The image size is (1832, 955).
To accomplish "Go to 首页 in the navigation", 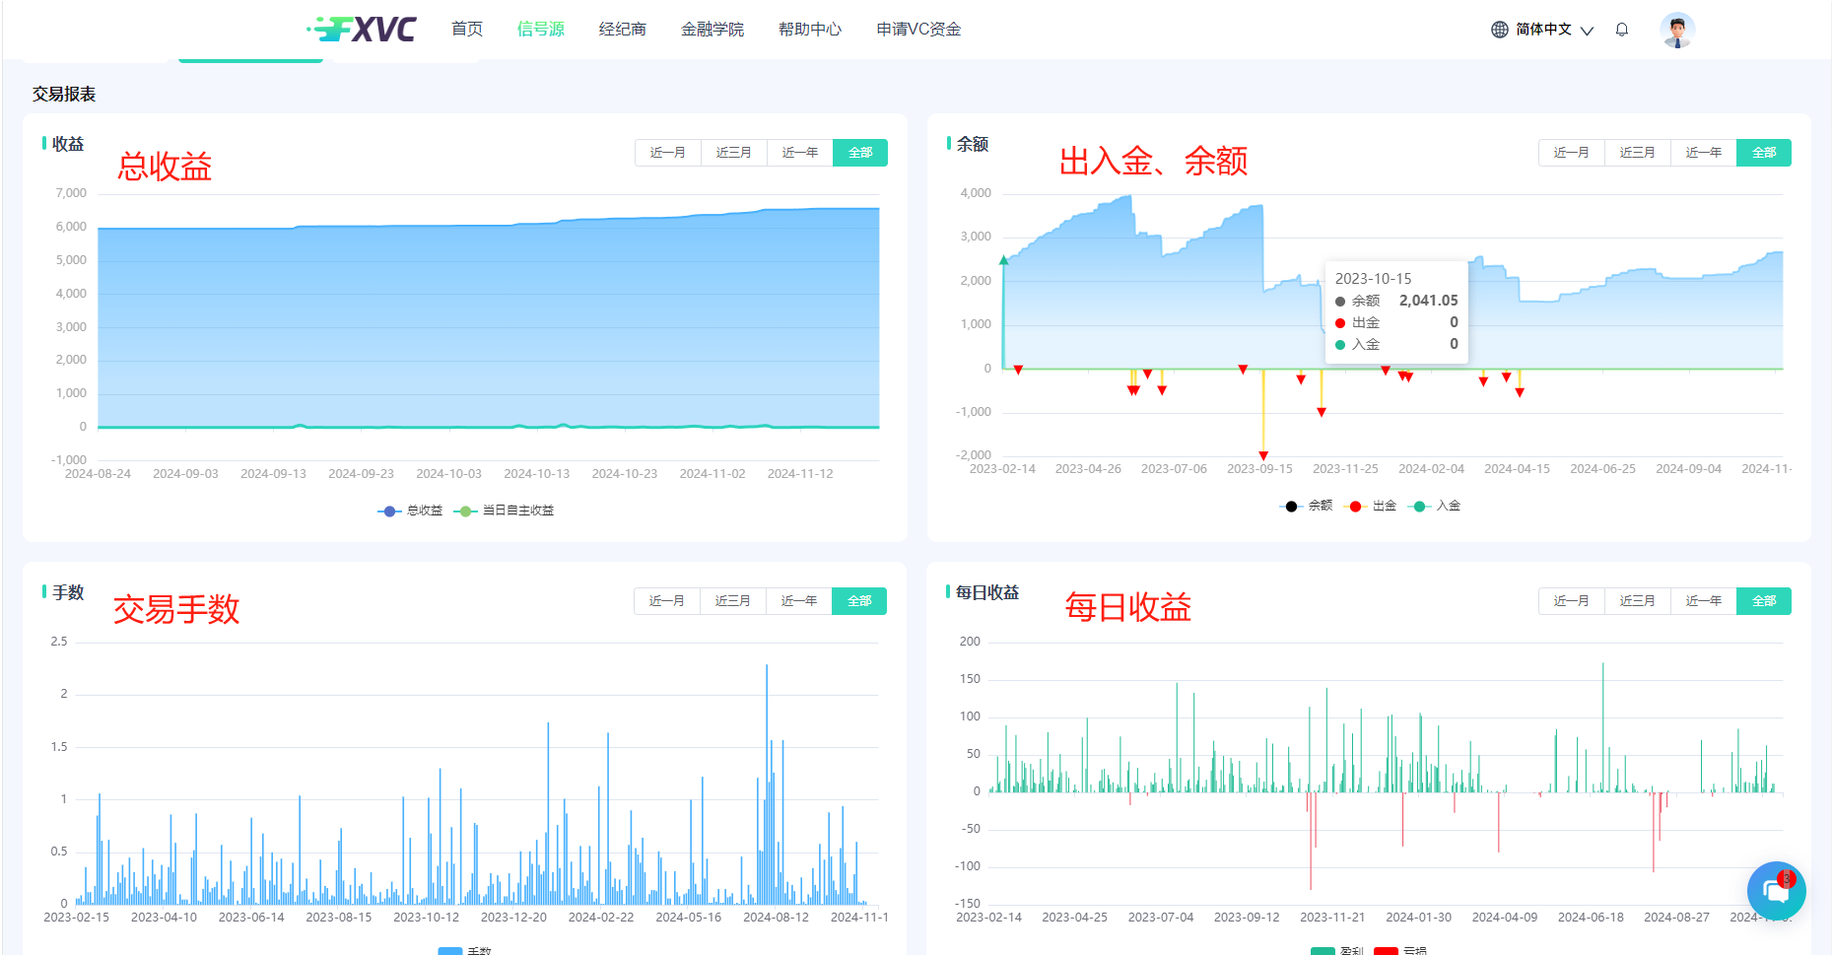I will point(467,30).
